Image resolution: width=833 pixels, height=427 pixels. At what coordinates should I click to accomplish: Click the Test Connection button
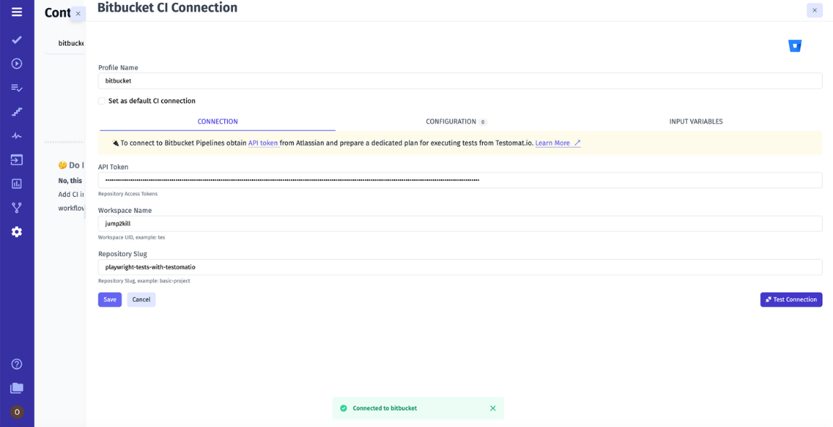point(791,299)
